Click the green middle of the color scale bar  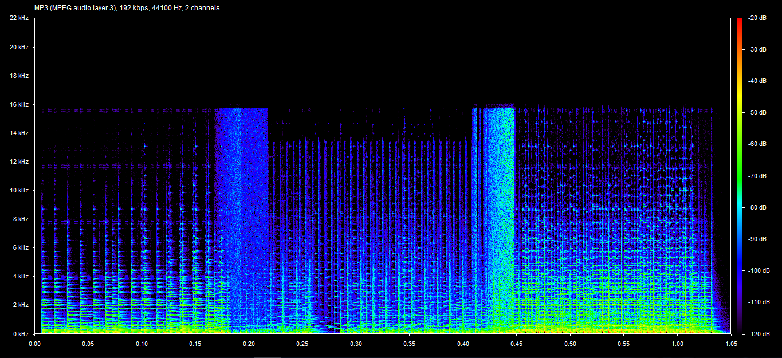(x=740, y=172)
